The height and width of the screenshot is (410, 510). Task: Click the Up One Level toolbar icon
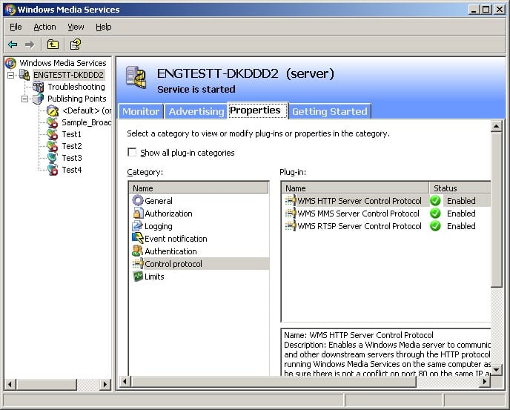53,44
